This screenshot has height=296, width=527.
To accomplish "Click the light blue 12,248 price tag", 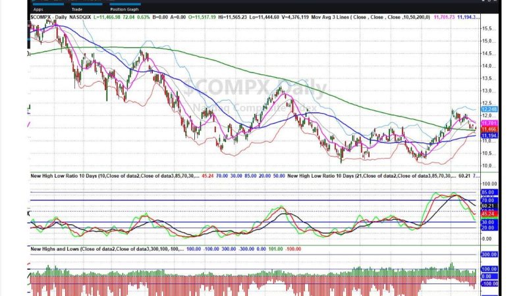I will point(488,109).
